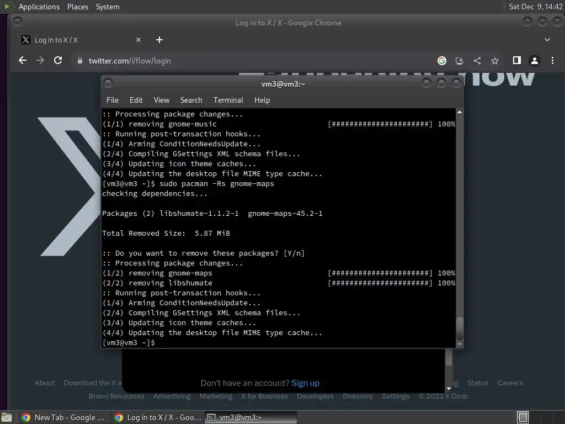
Task: Click the terminal scrollbar down arrow
Action: 460,344
